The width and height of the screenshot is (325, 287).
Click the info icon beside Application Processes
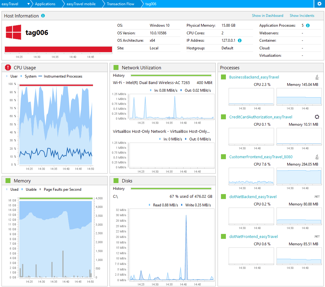(x=308, y=25)
